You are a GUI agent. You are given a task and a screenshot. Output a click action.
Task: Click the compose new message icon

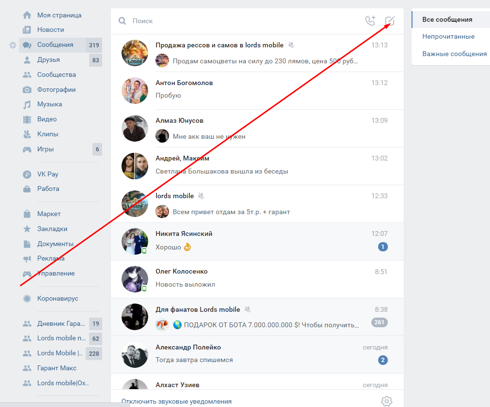390,21
